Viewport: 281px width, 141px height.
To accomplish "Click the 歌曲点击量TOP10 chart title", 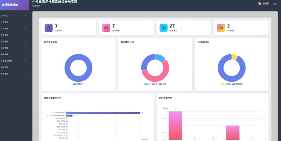I will click(x=52, y=98).
